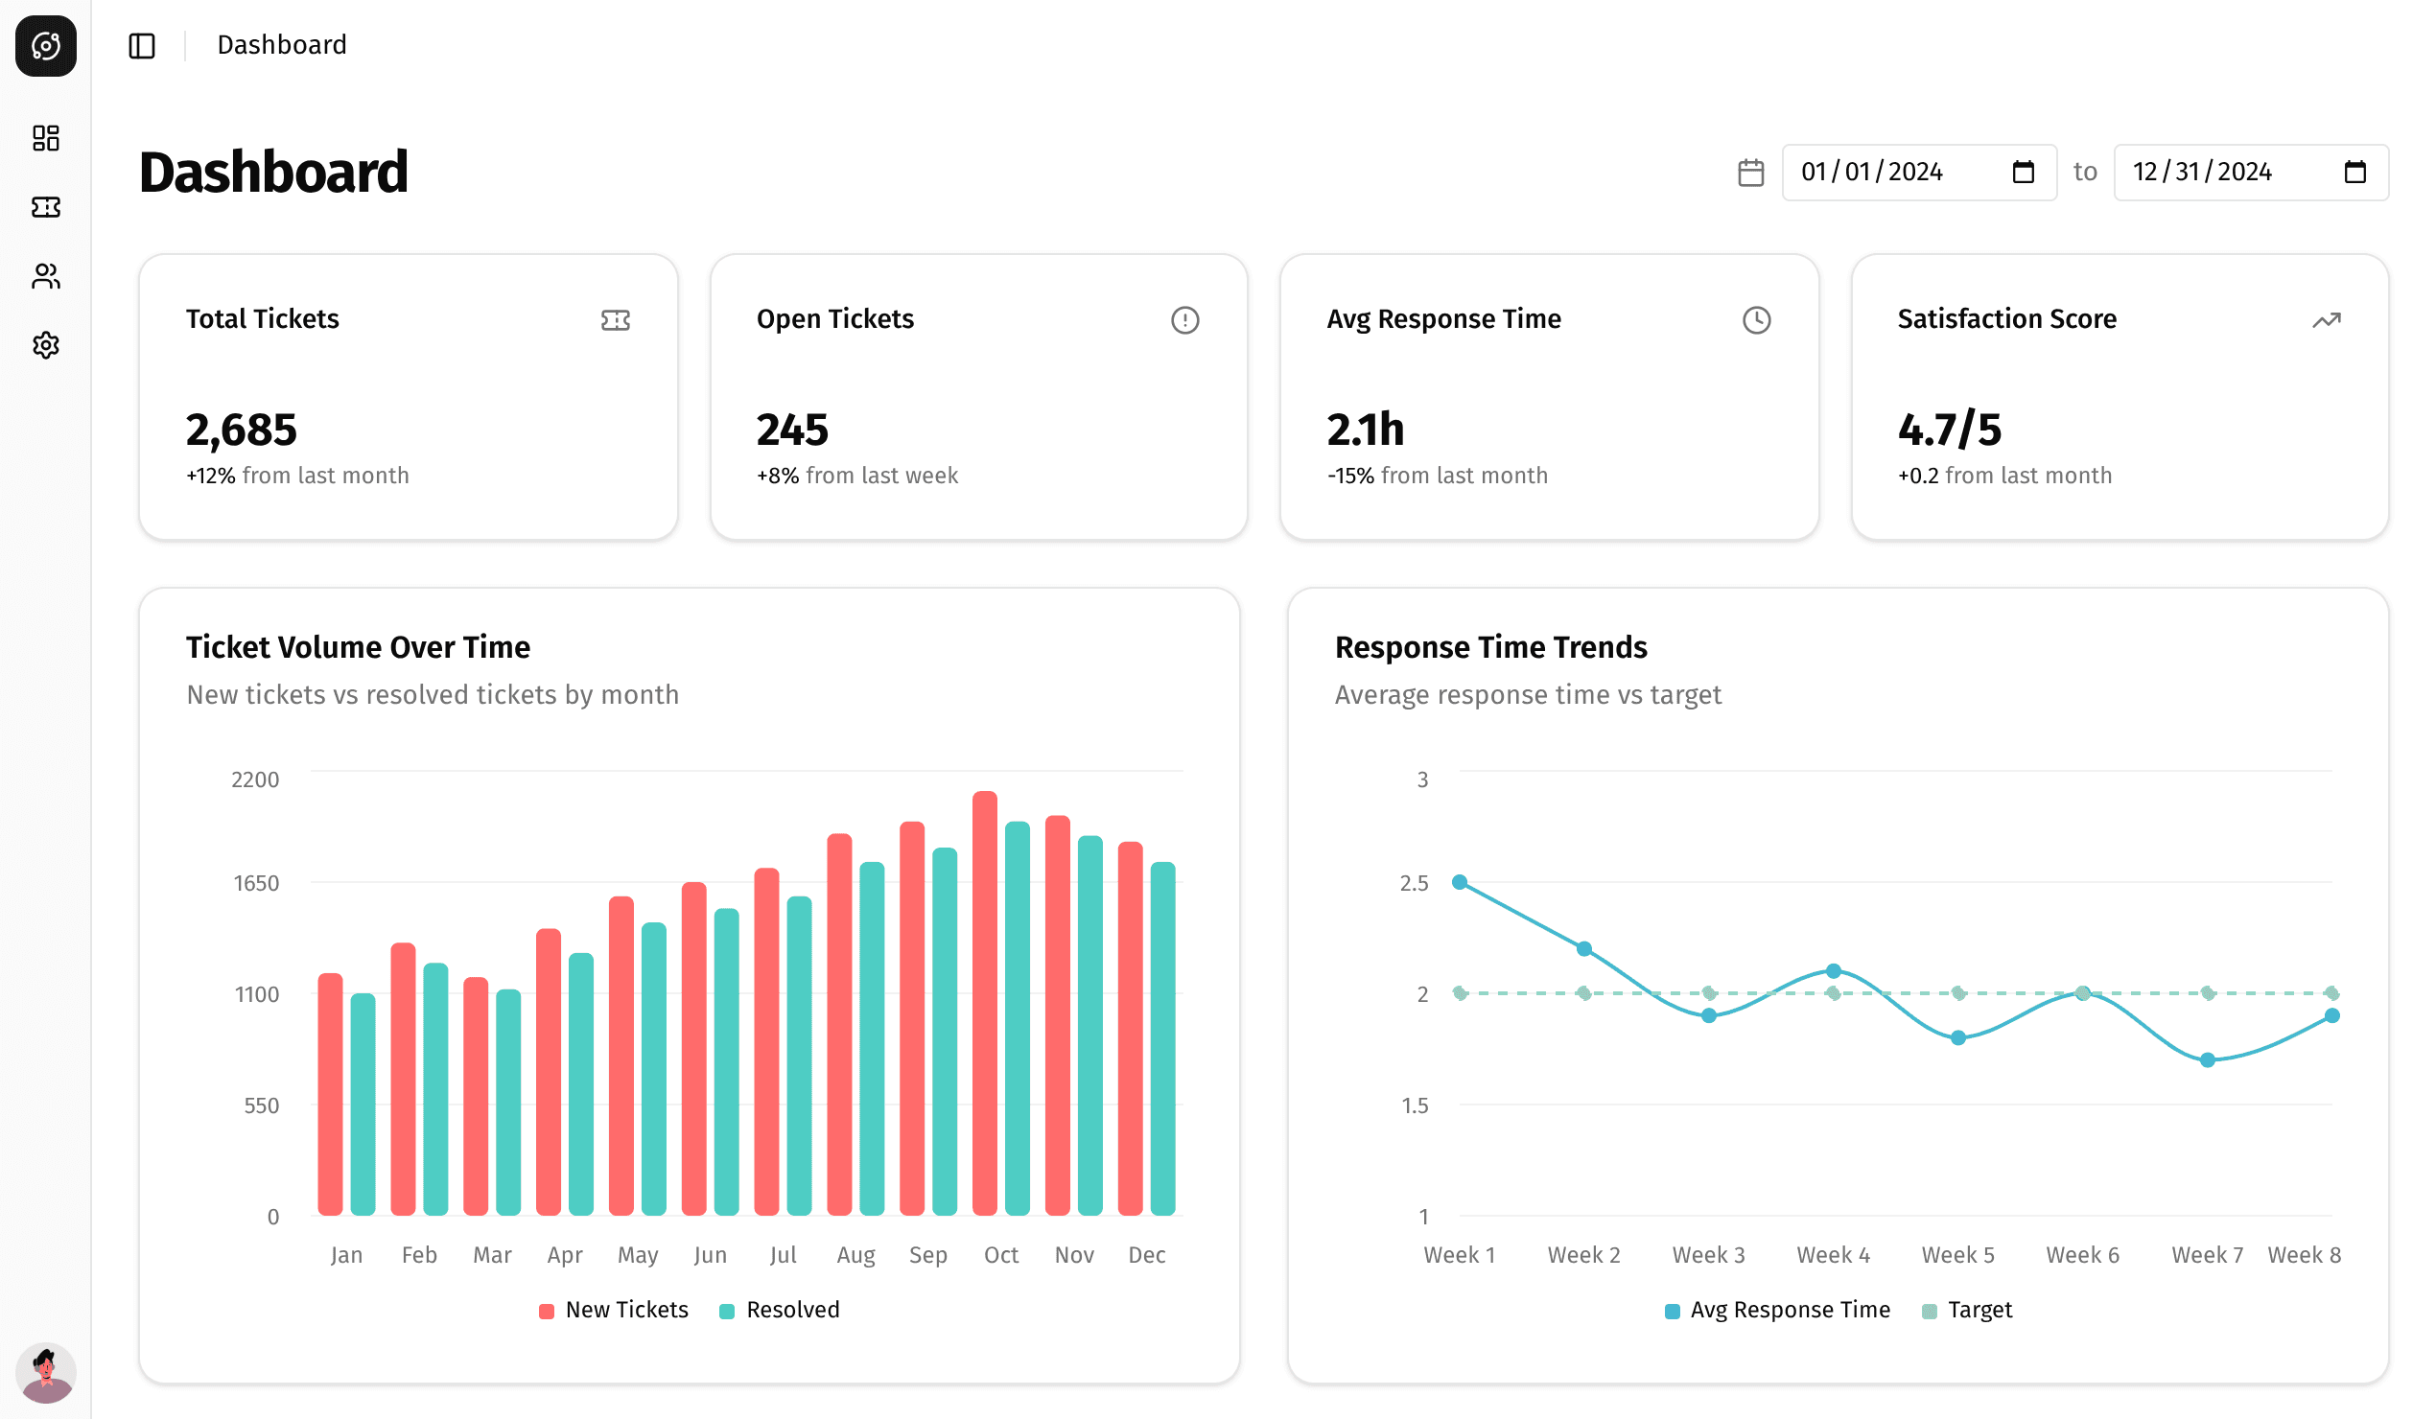Click the trend icon on Satisfaction Score card

(2327, 320)
